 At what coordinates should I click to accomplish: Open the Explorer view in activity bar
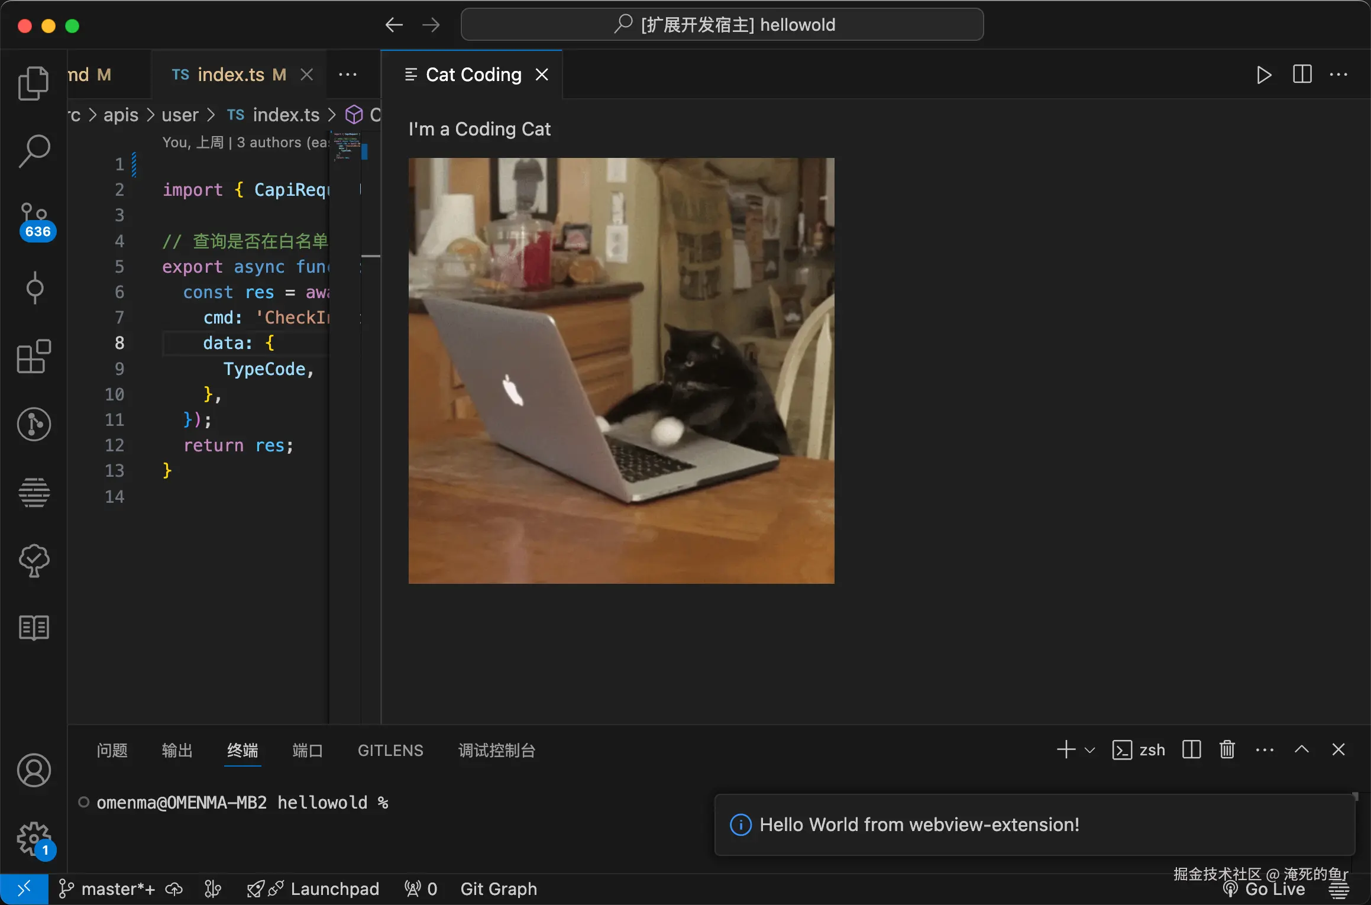pyautogui.click(x=34, y=83)
